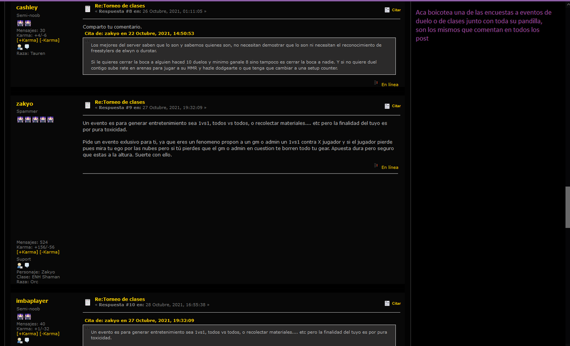The width and height of the screenshot is (570, 346).
Task: Click the 'Clase: ENH Shaman' text
Action: tap(38, 277)
